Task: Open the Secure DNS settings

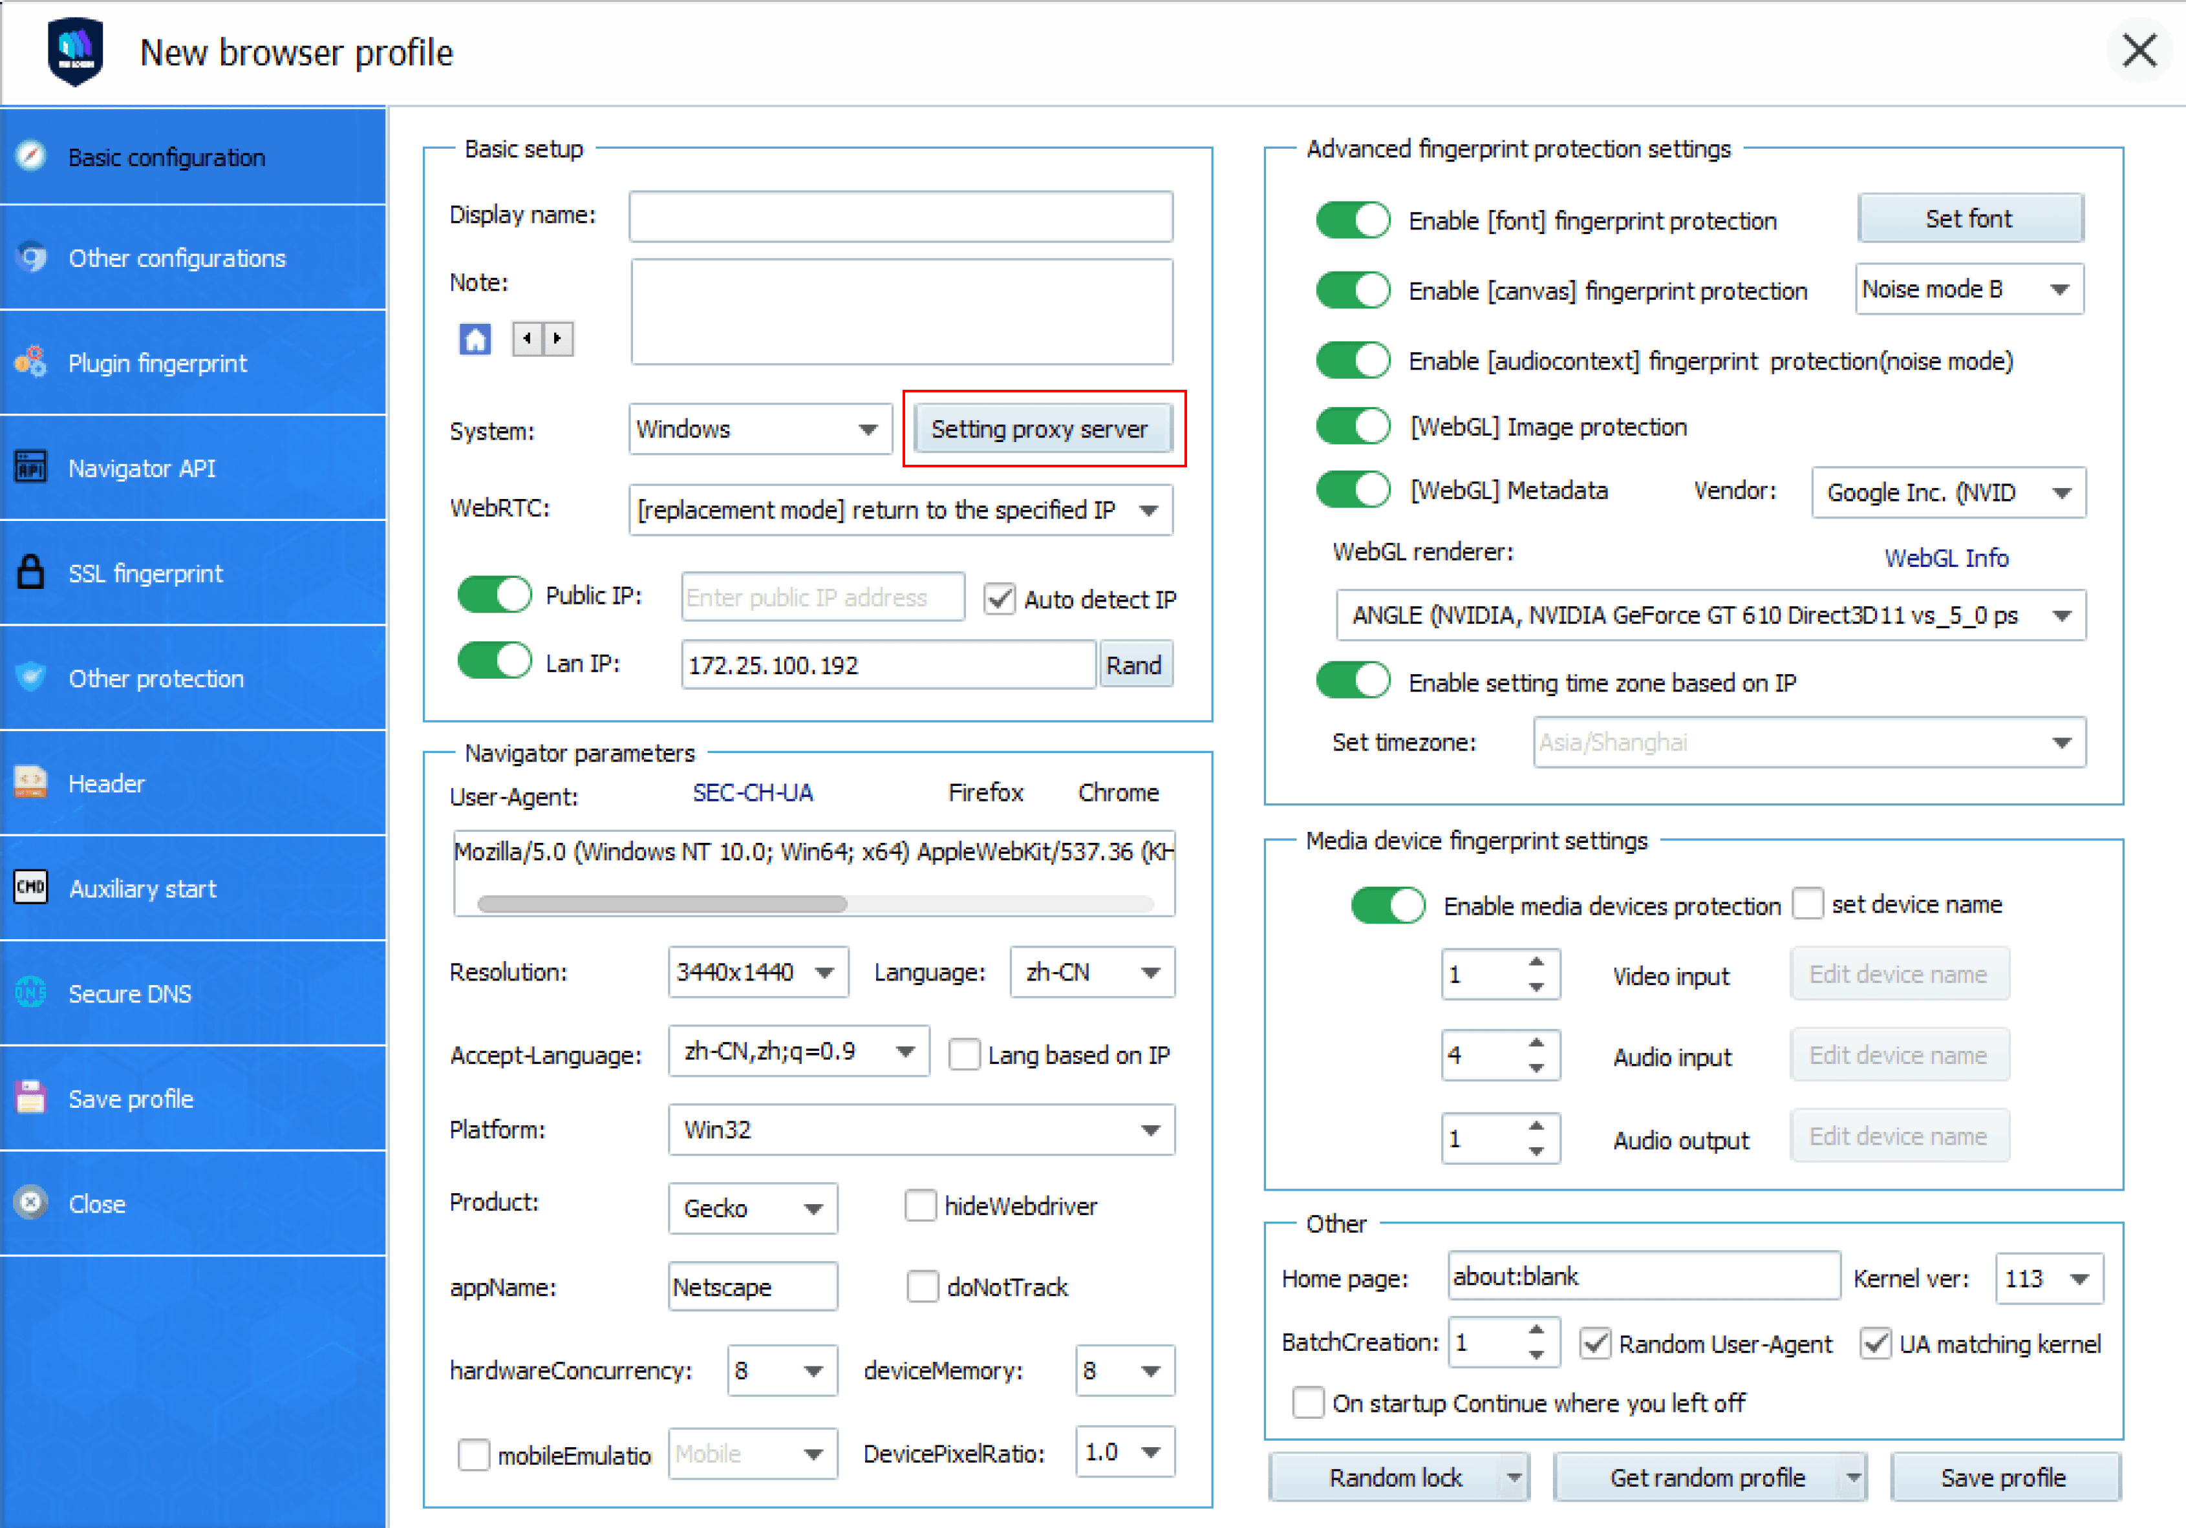Action: (129, 993)
